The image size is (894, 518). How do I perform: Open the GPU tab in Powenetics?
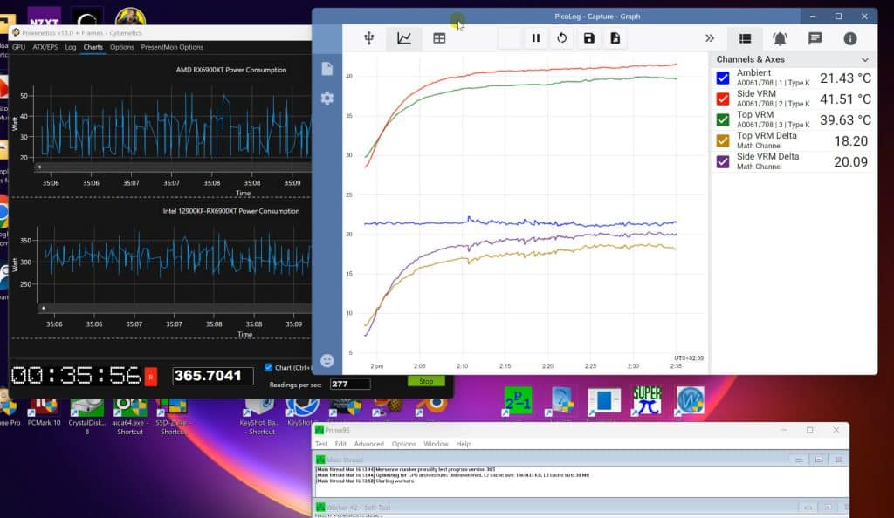(19, 47)
